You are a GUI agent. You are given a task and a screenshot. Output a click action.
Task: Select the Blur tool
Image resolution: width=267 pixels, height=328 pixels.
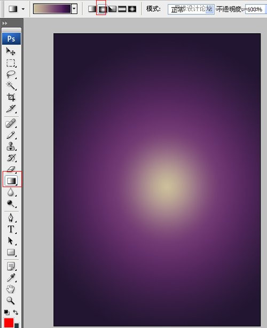tap(11, 192)
